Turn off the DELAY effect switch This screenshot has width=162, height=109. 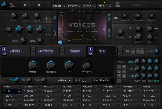point(91,51)
